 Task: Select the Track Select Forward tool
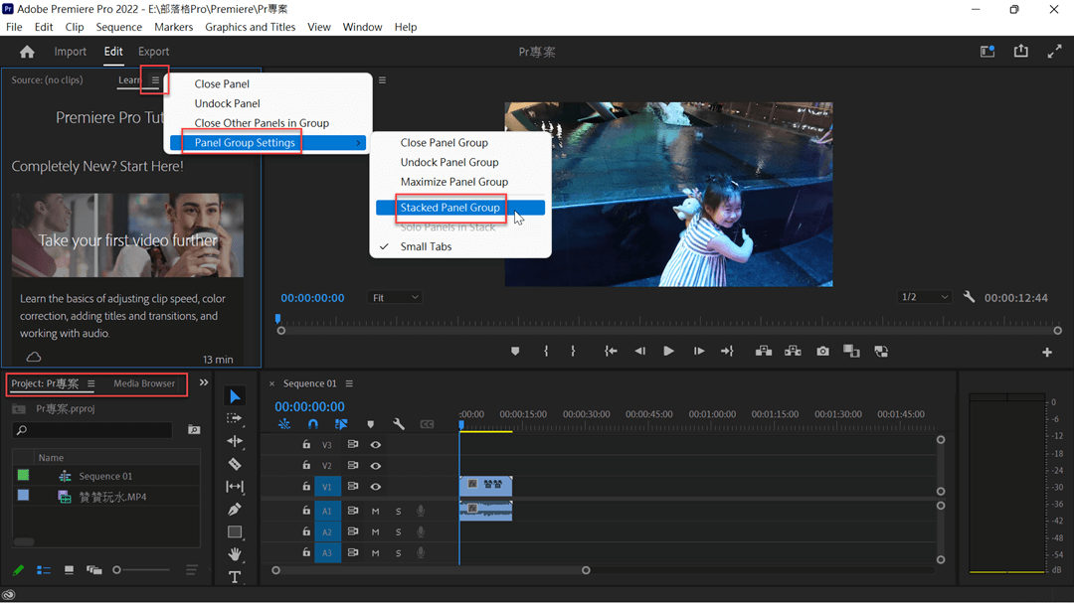(235, 418)
